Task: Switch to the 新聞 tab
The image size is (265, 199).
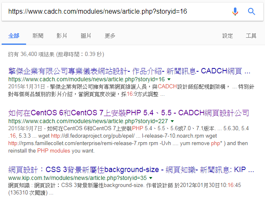Action: (38, 36)
